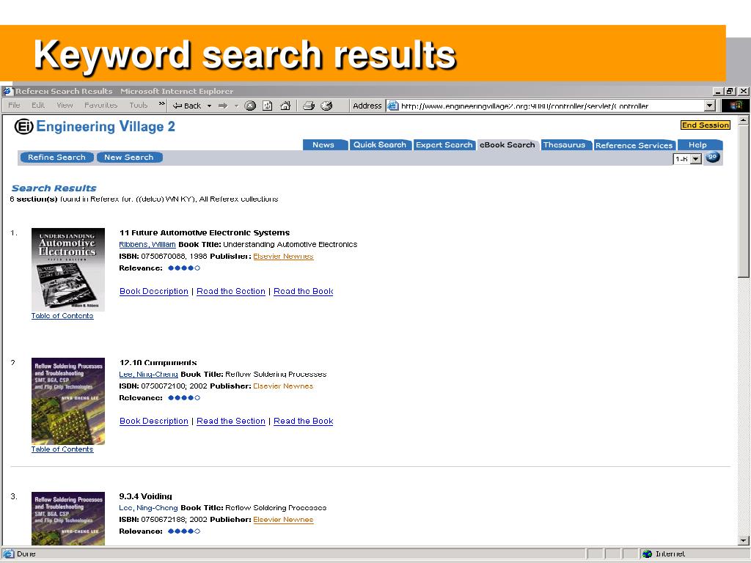Open the Edit menu

tap(38, 106)
